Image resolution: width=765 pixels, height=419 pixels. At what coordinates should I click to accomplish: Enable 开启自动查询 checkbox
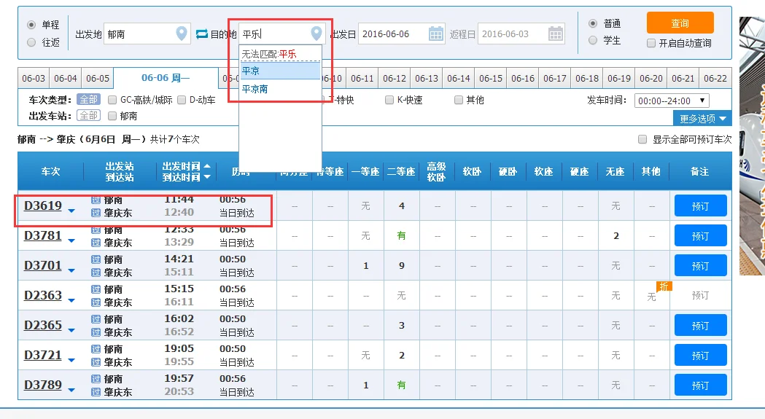pyautogui.click(x=651, y=43)
